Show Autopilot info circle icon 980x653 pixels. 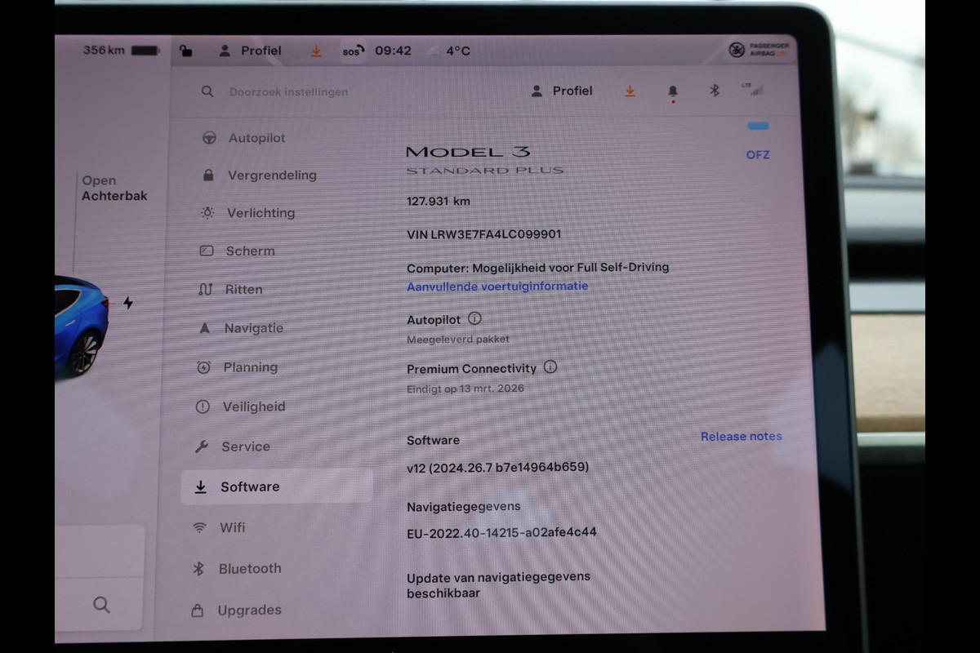tap(474, 319)
